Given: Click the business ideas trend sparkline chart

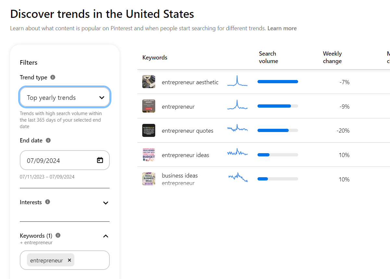Looking at the screenshot, I should click(238, 177).
